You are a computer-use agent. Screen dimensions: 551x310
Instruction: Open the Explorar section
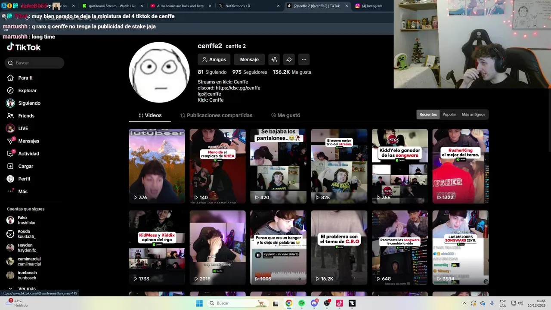coord(27,90)
